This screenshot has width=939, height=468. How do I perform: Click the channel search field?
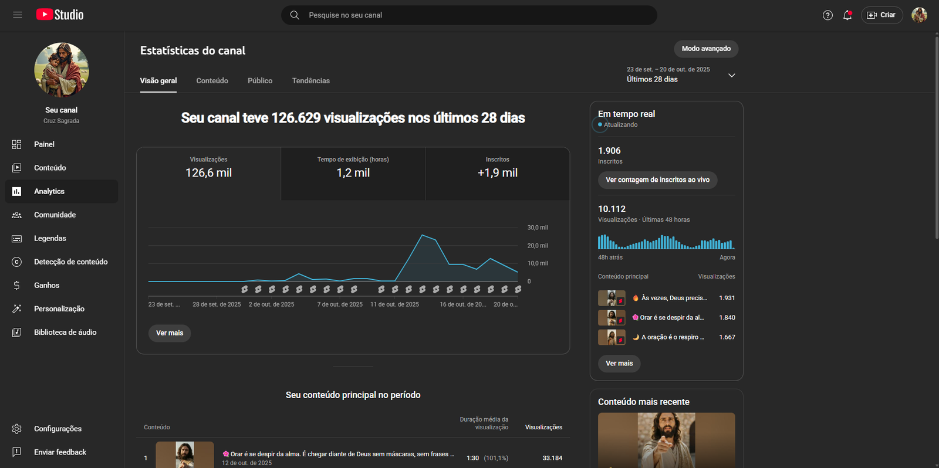tap(469, 15)
